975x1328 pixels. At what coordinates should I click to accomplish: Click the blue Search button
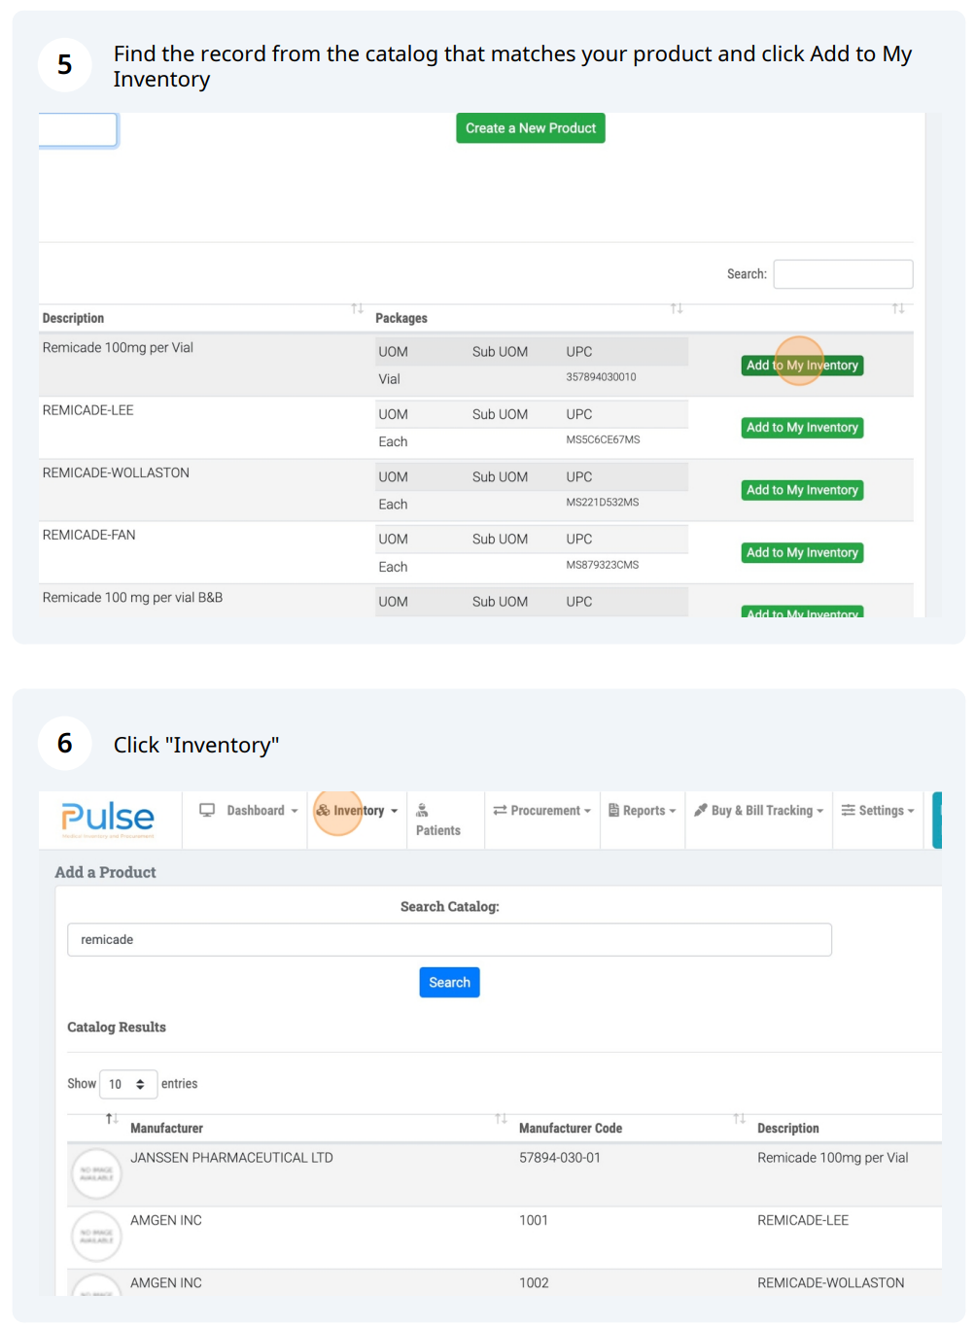449,983
